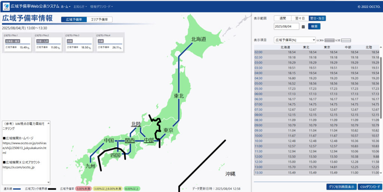Screen dimensions: 383x192
Task: Select the 04:00 time row
Action: tap(316, 73)
